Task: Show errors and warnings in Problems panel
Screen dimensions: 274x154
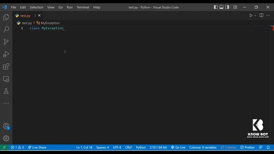Action: pyautogui.click(x=17, y=147)
